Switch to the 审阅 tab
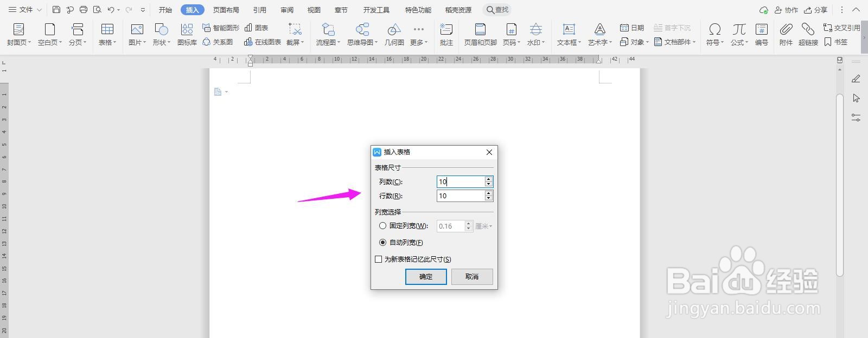 pyautogui.click(x=287, y=10)
